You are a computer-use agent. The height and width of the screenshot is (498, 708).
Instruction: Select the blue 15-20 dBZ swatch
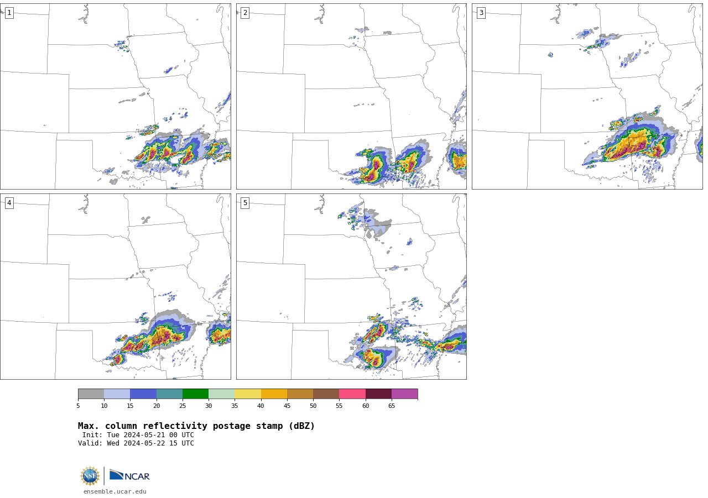pyautogui.click(x=143, y=394)
